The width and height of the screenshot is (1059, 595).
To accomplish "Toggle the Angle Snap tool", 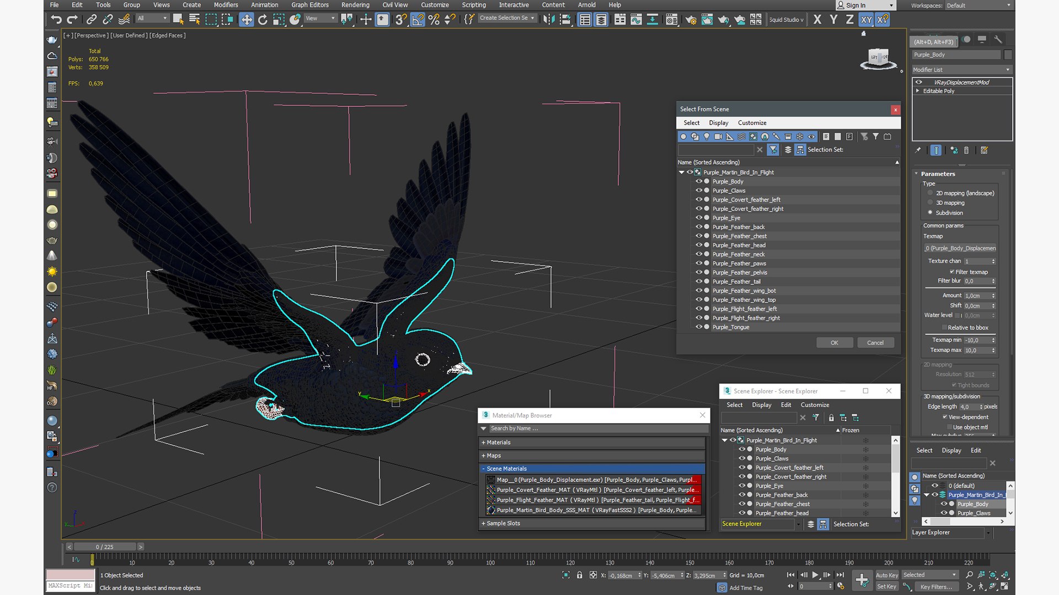I will [x=418, y=20].
